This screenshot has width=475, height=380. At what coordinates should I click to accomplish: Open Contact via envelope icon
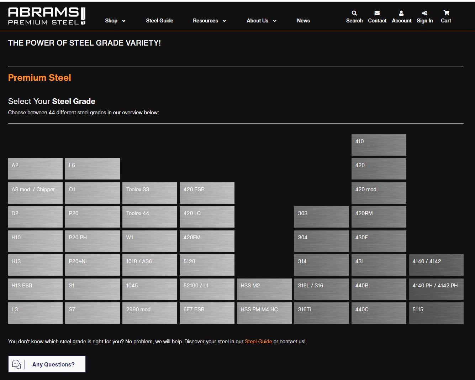click(x=377, y=13)
